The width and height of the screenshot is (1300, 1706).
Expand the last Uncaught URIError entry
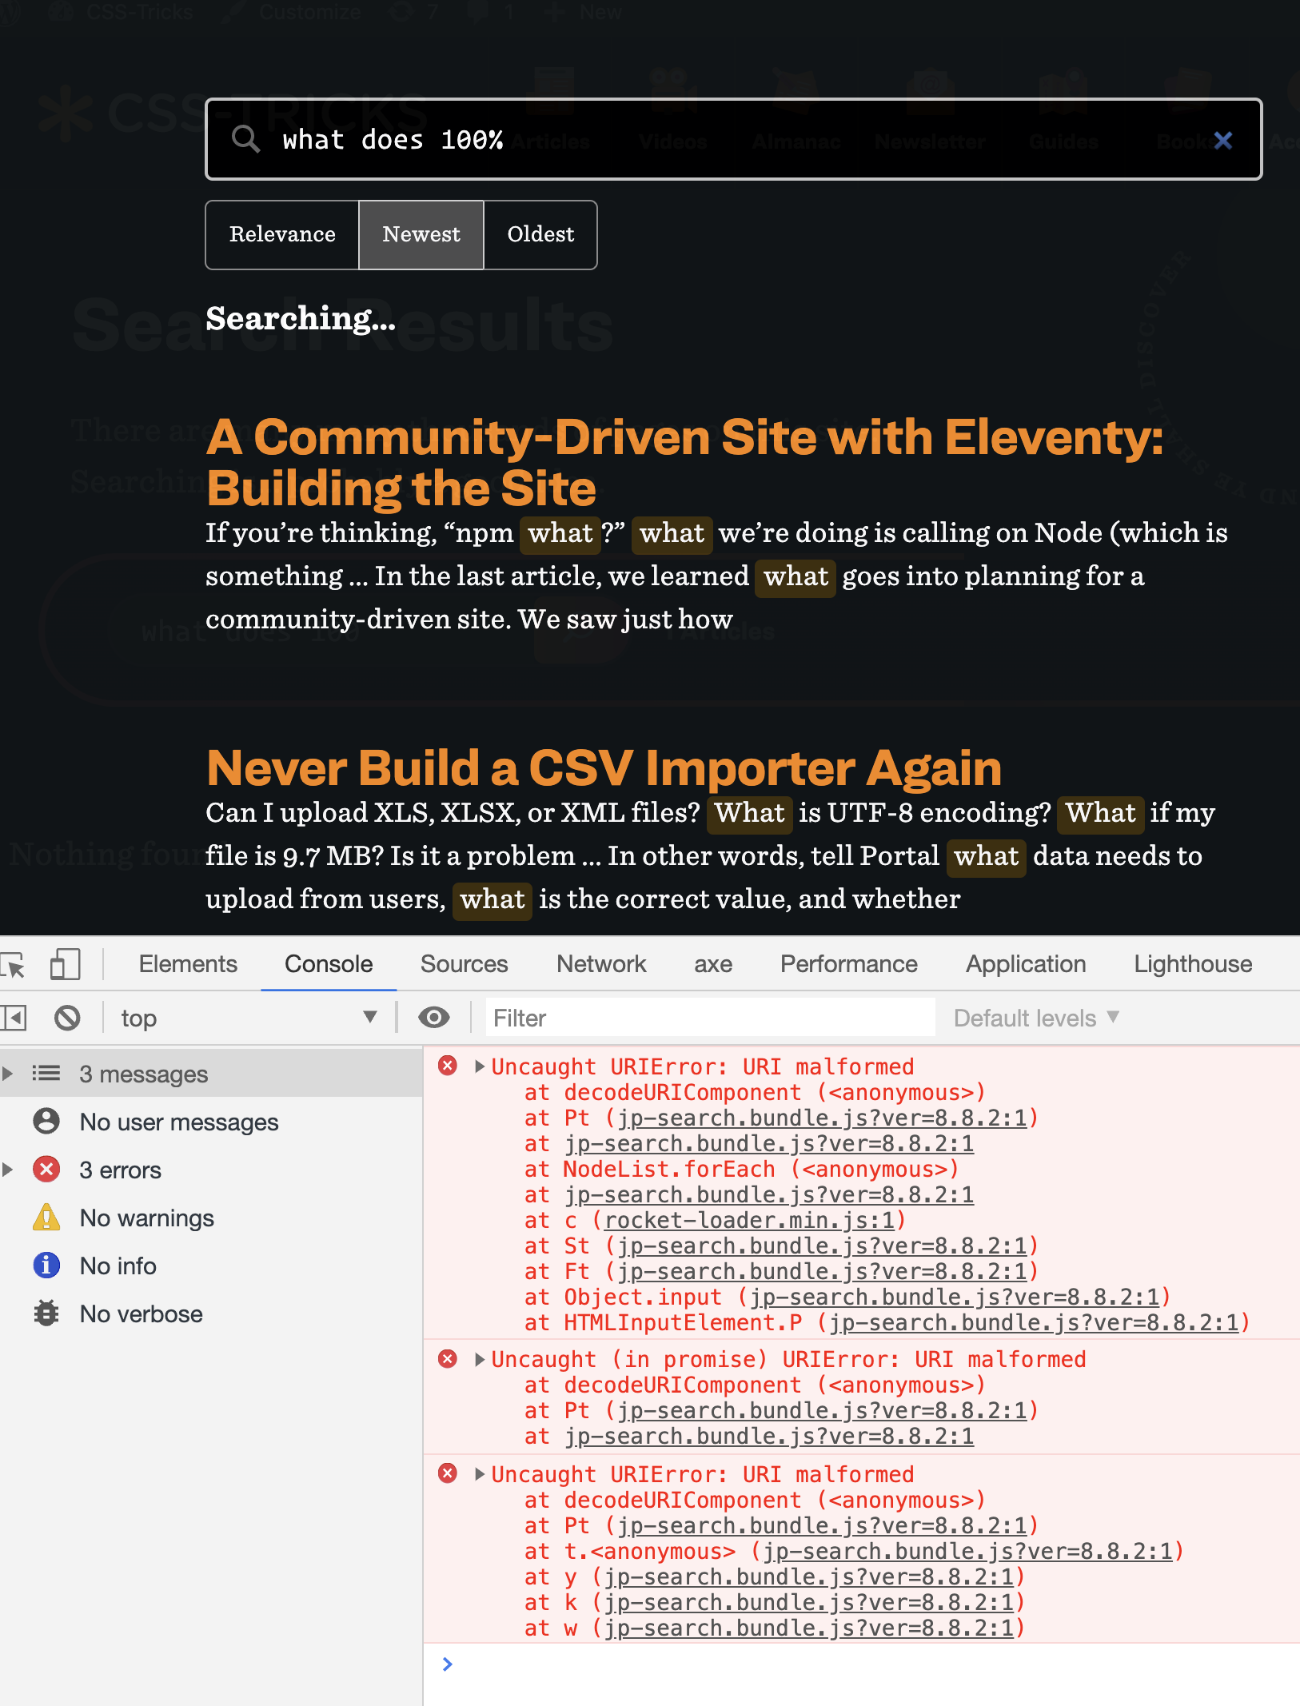tap(480, 1473)
